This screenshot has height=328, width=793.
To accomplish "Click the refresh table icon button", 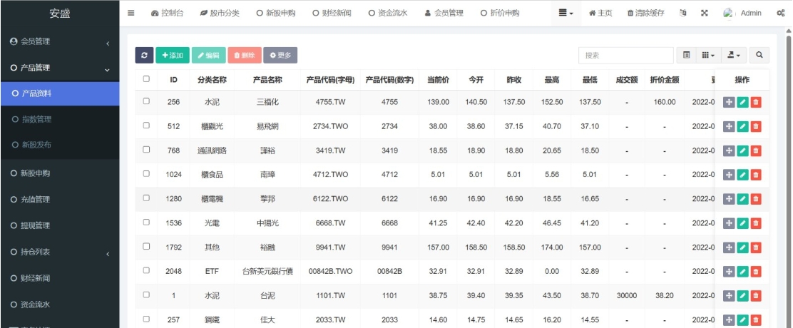I will click(144, 56).
